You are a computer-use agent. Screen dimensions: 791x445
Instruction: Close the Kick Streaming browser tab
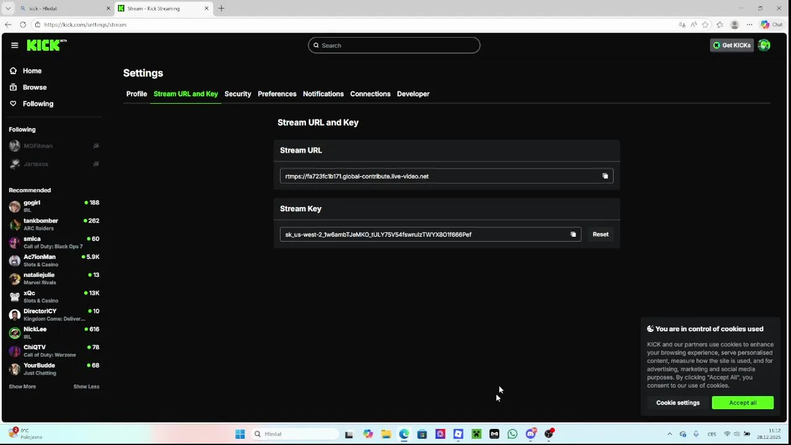(x=206, y=9)
